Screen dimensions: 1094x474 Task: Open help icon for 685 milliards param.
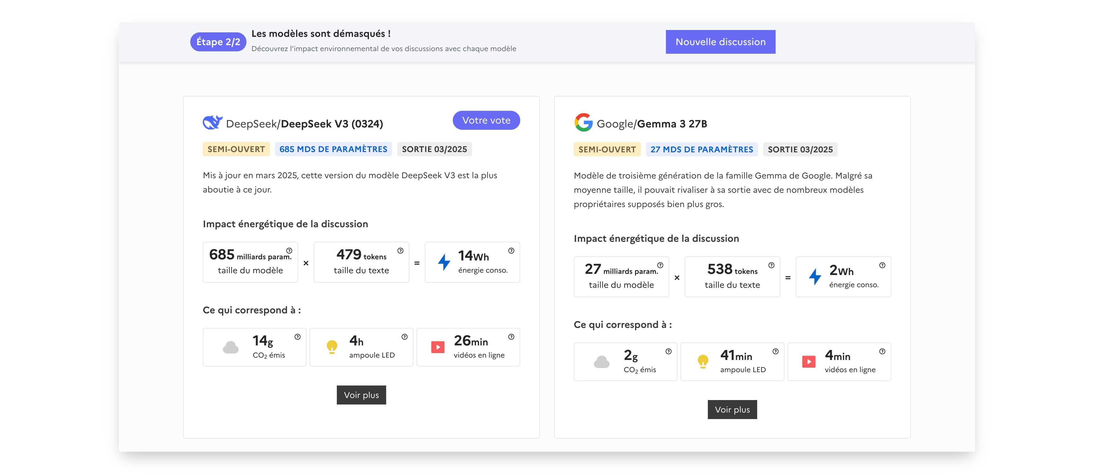click(x=289, y=250)
